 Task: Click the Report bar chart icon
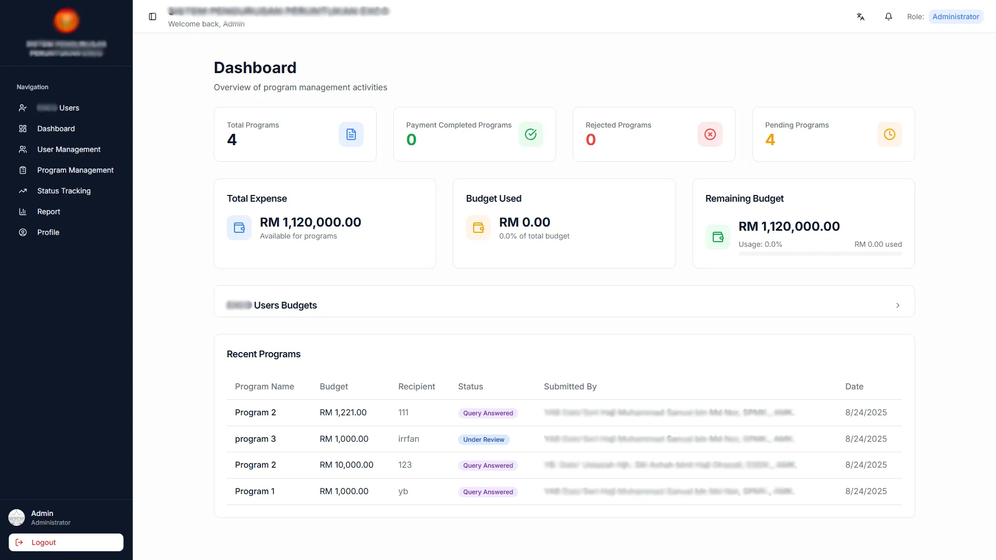[x=23, y=212]
